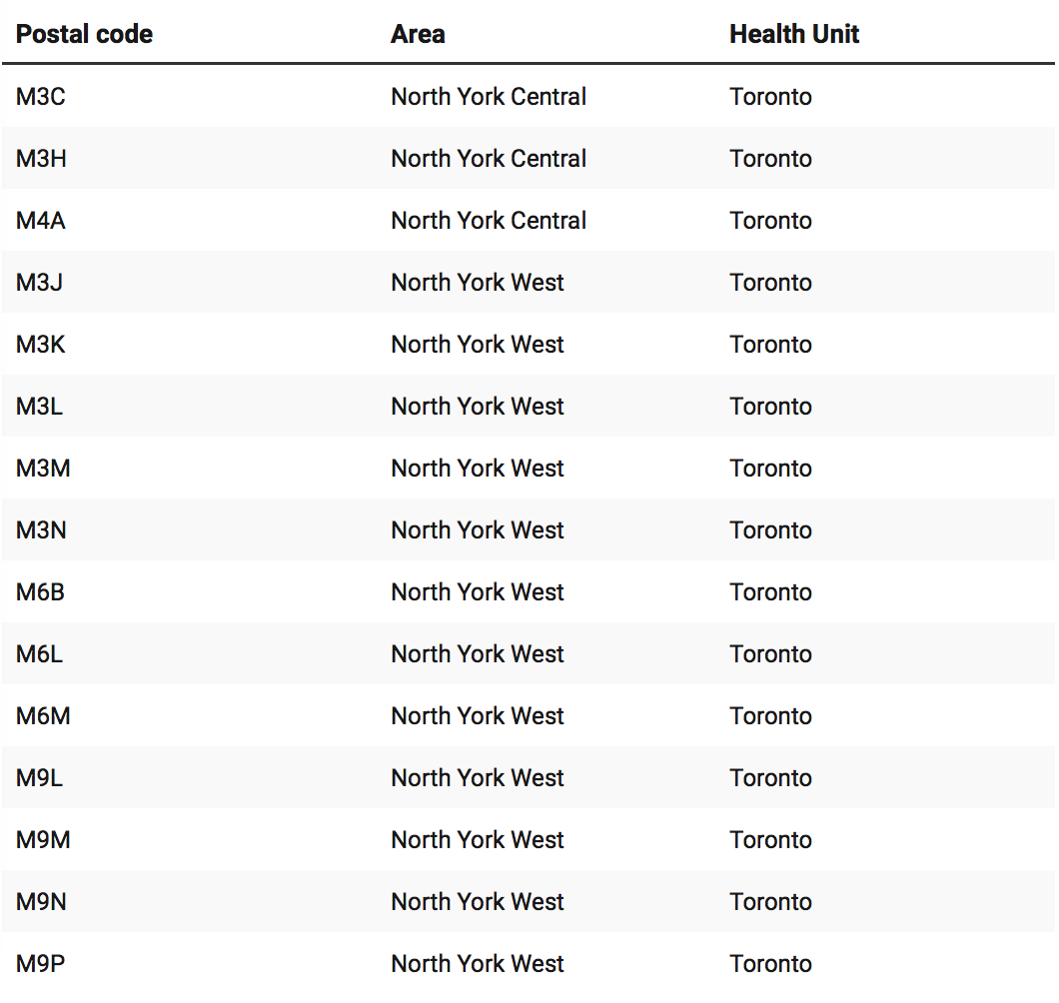1059x1003 pixels.
Task: Click postal code M6M
Action: 43,716
